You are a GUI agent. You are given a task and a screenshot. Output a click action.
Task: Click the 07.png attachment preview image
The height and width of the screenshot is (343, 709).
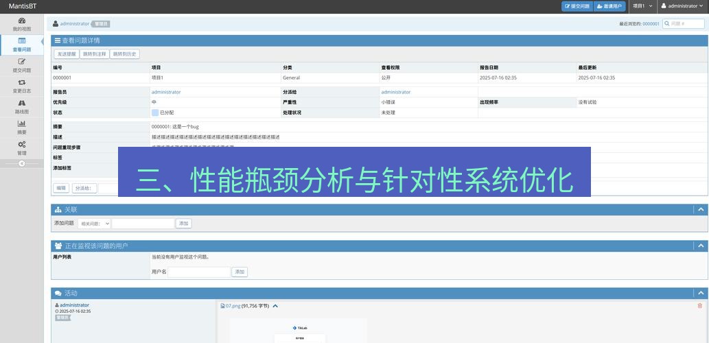coord(299,331)
